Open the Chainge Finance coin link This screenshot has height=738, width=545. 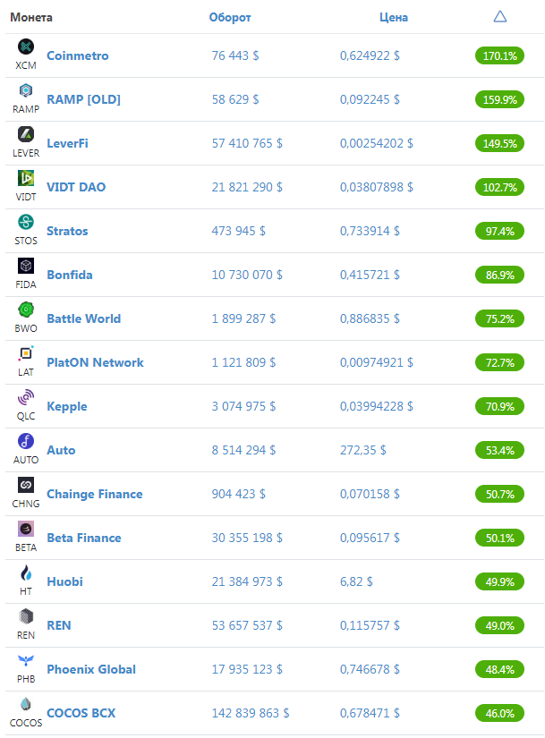pos(95,494)
